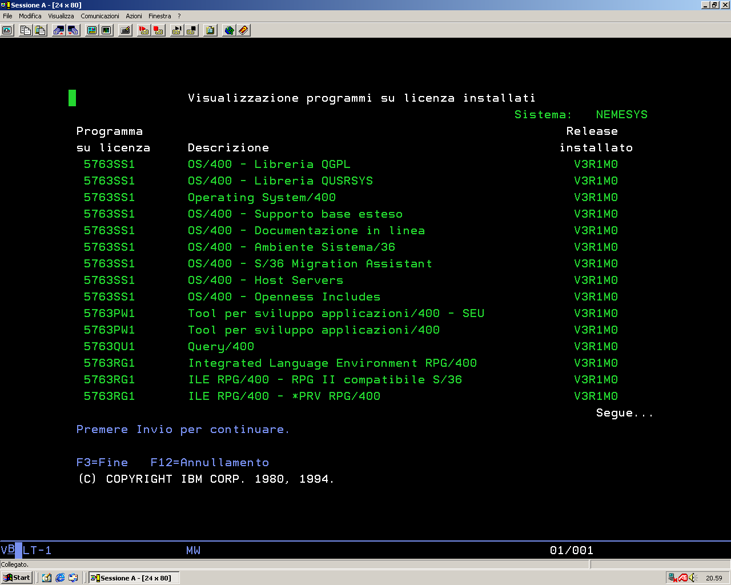Click system name NEMESYS
The width and height of the screenshot is (731, 585).
coord(621,114)
